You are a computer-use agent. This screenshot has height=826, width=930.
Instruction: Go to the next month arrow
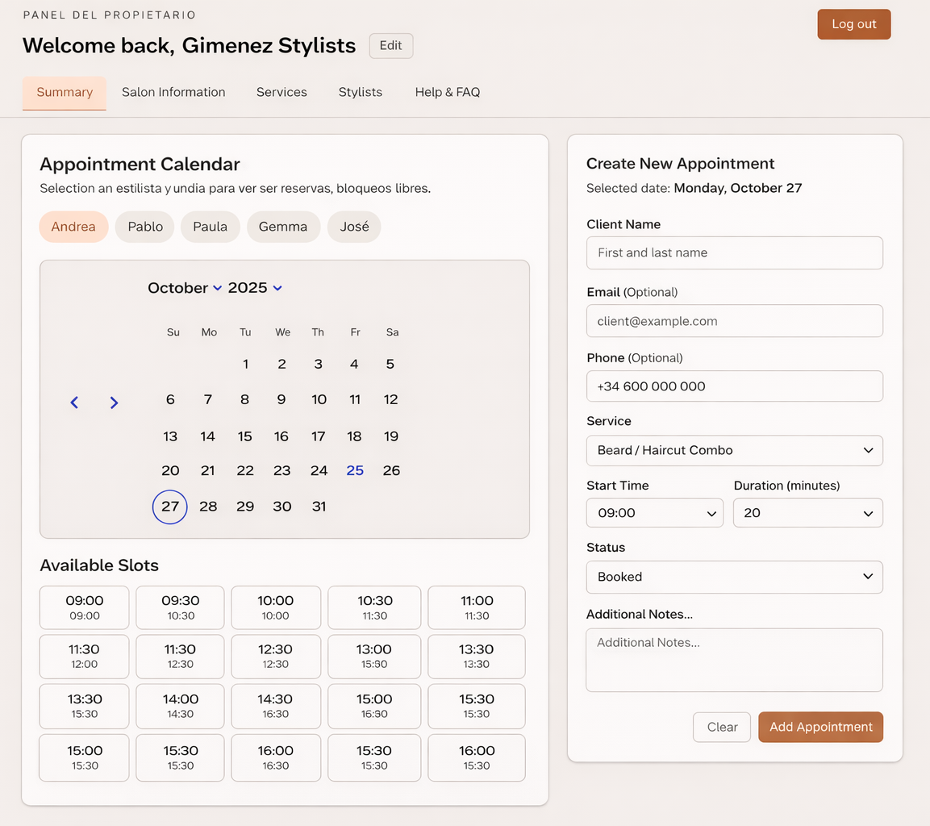[114, 402]
